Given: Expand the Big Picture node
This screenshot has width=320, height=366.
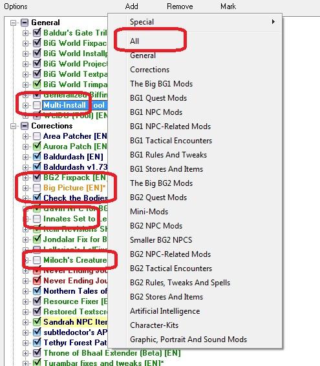Looking at the screenshot, I should pos(25,188).
